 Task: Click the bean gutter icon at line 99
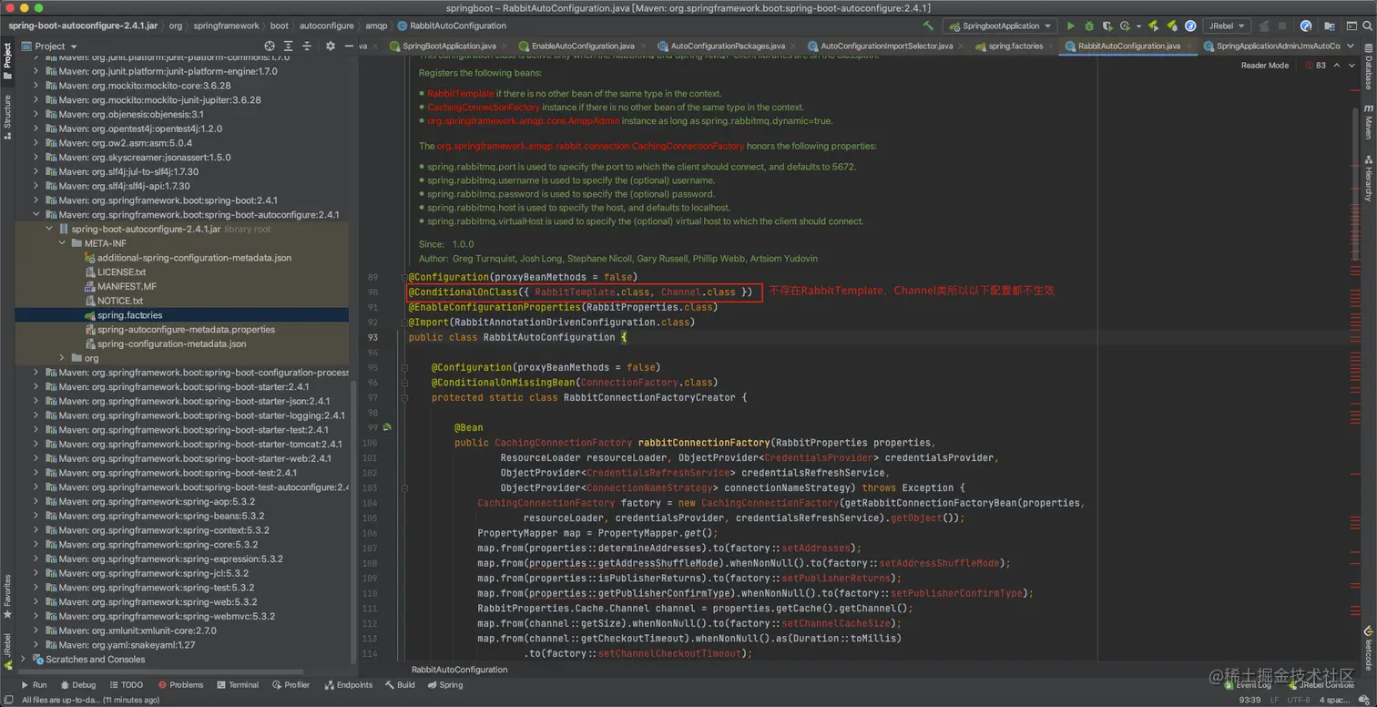point(387,427)
